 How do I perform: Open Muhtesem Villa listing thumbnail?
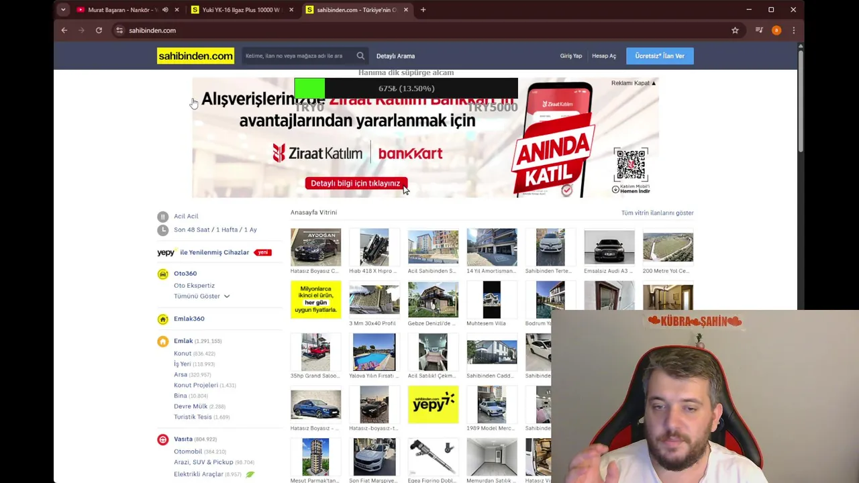492,299
